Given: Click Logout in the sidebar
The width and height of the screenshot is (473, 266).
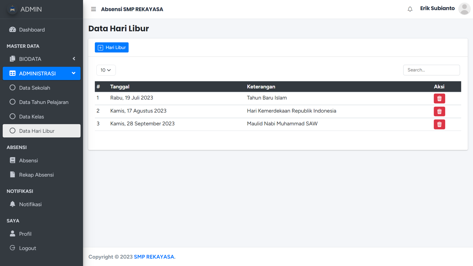Looking at the screenshot, I should pos(27,248).
